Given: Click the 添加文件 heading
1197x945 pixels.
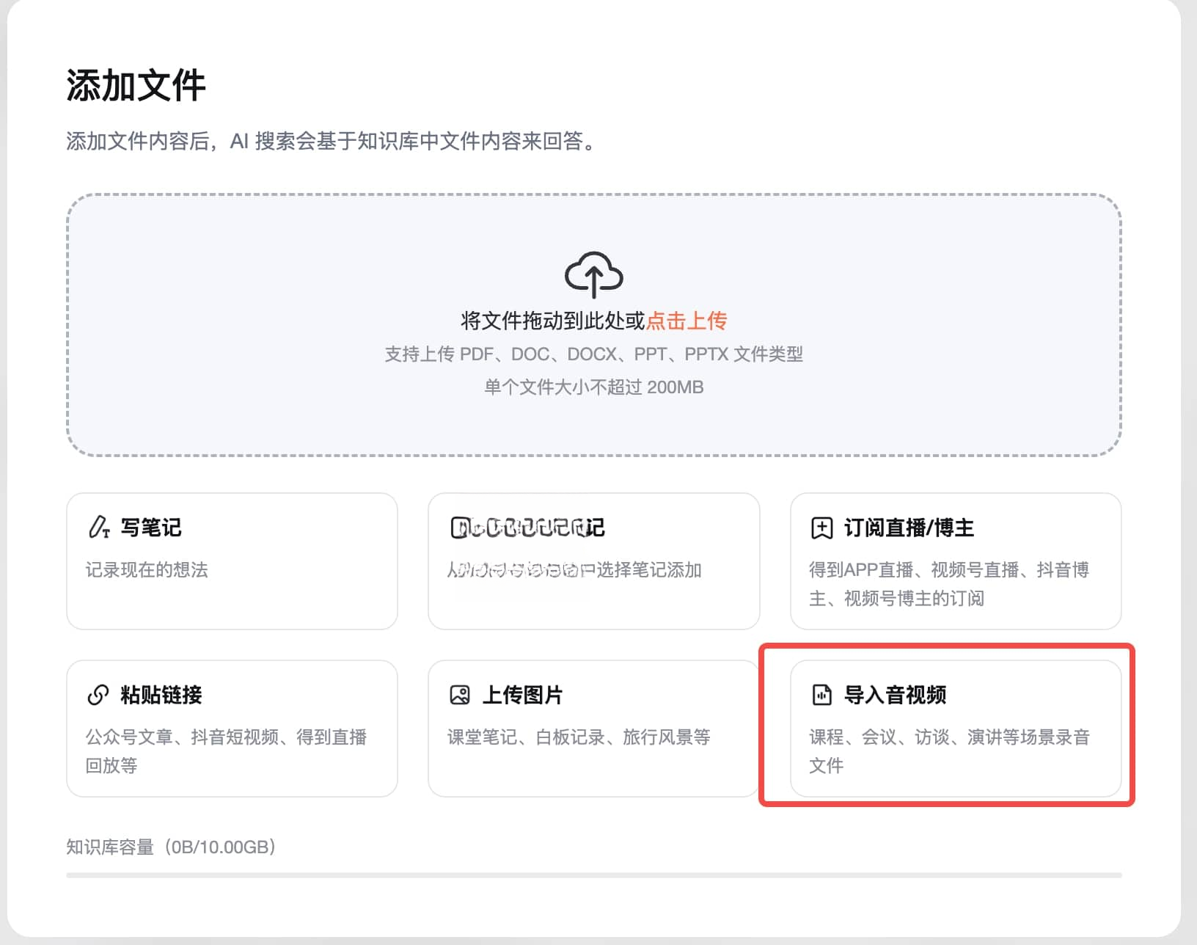Looking at the screenshot, I should click(x=136, y=85).
